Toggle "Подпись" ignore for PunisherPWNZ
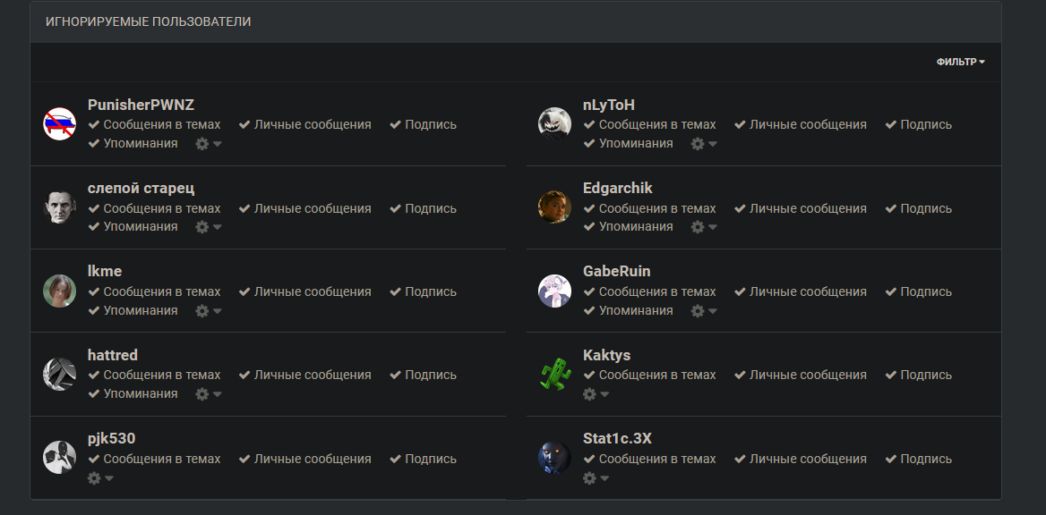The height and width of the screenshot is (515, 1046). coord(423,125)
